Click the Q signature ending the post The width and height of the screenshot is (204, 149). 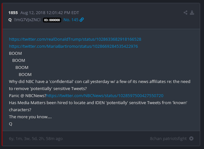11,124
